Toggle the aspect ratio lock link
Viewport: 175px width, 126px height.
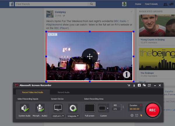point(123,107)
